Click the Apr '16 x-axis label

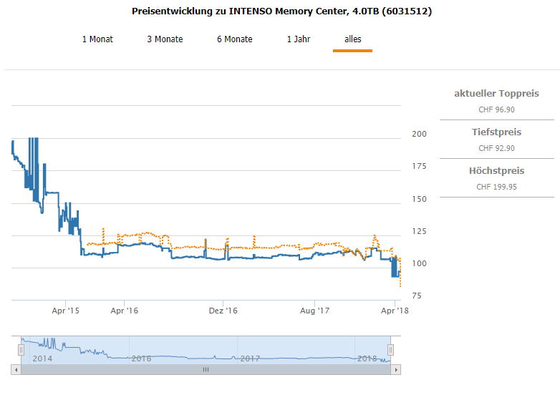(x=125, y=311)
